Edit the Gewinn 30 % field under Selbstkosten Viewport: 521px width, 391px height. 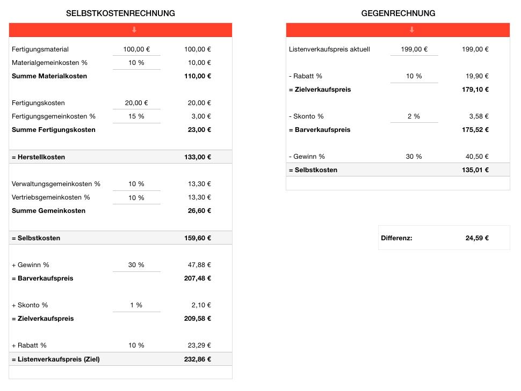[x=136, y=264]
